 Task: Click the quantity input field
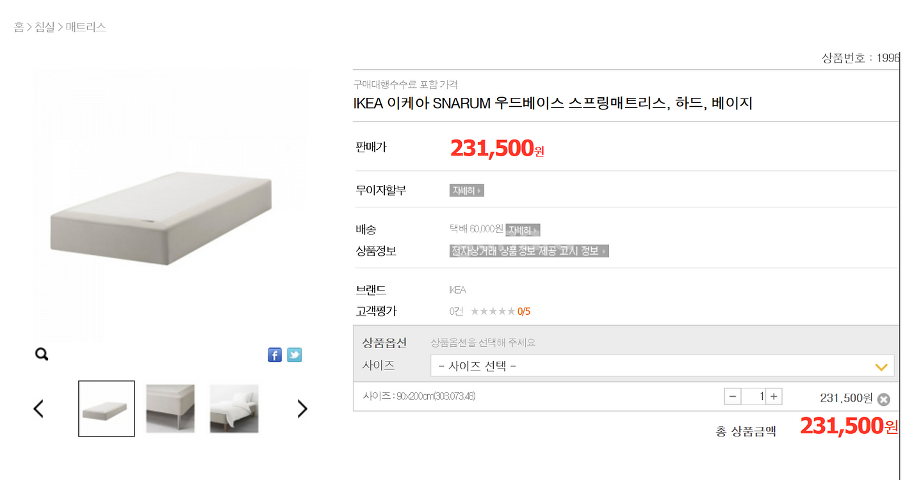[754, 397]
